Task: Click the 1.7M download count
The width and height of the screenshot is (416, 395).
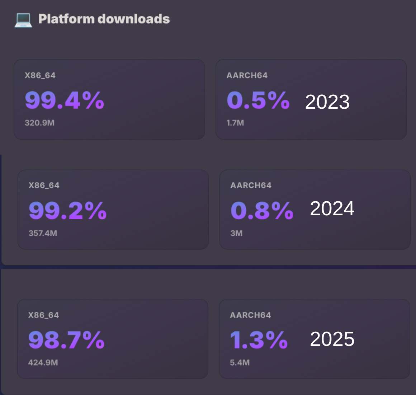Action: (235, 123)
